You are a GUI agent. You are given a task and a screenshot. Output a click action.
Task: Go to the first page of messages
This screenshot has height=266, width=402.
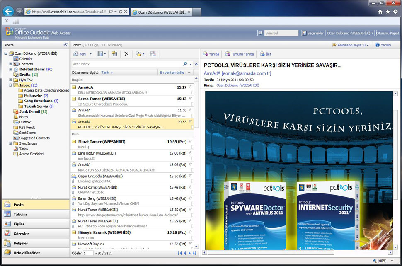point(180,253)
